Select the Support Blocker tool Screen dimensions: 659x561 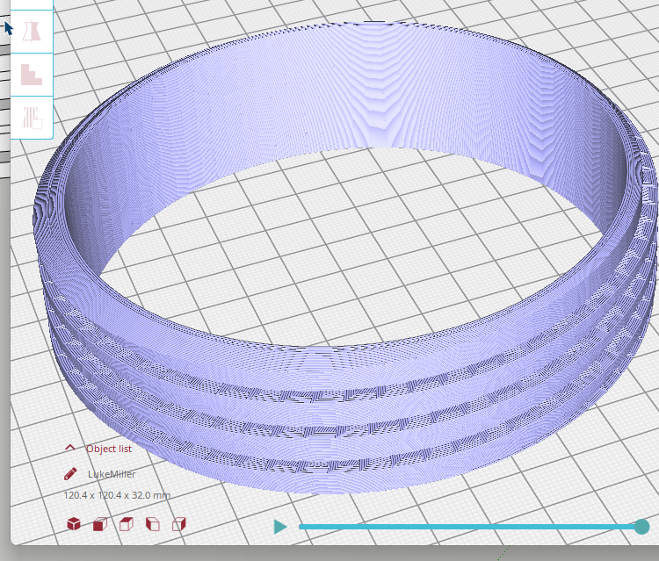(x=32, y=117)
